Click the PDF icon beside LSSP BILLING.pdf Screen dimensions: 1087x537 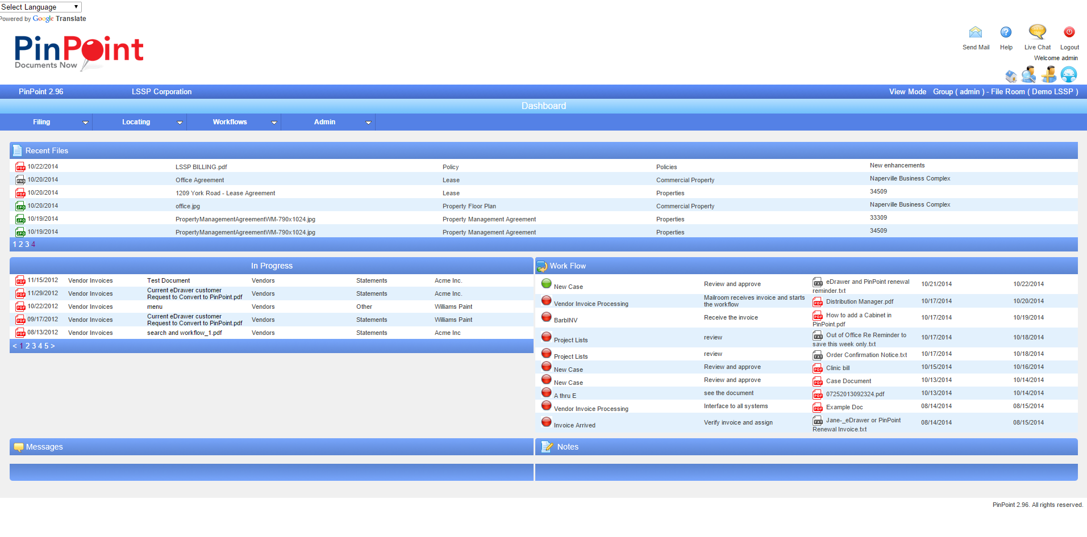click(x=20, y=166)
